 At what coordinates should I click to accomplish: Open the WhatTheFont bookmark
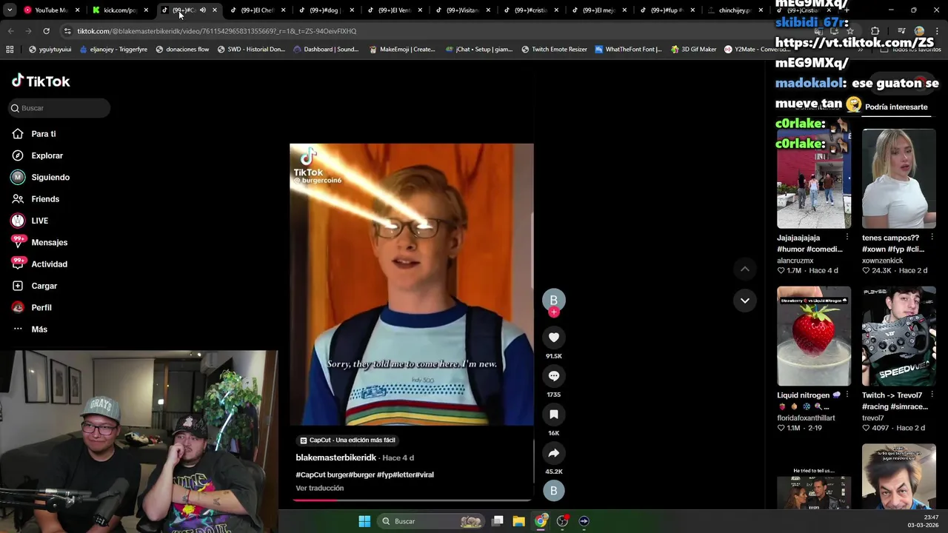pos(628,50)
